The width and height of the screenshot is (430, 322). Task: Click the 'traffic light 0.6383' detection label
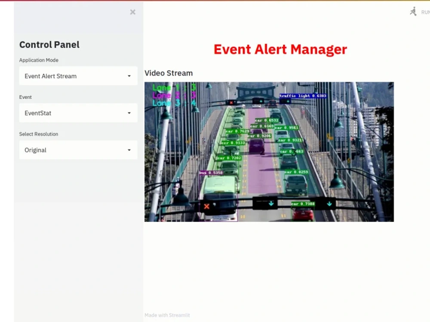point(303,96)
